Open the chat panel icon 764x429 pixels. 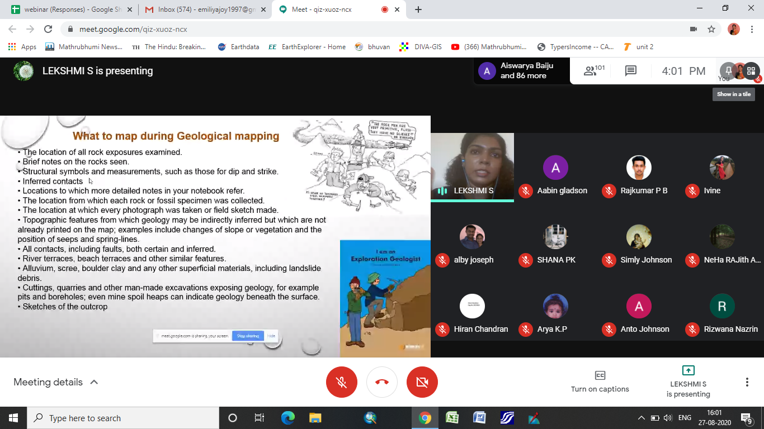[631, 71]
